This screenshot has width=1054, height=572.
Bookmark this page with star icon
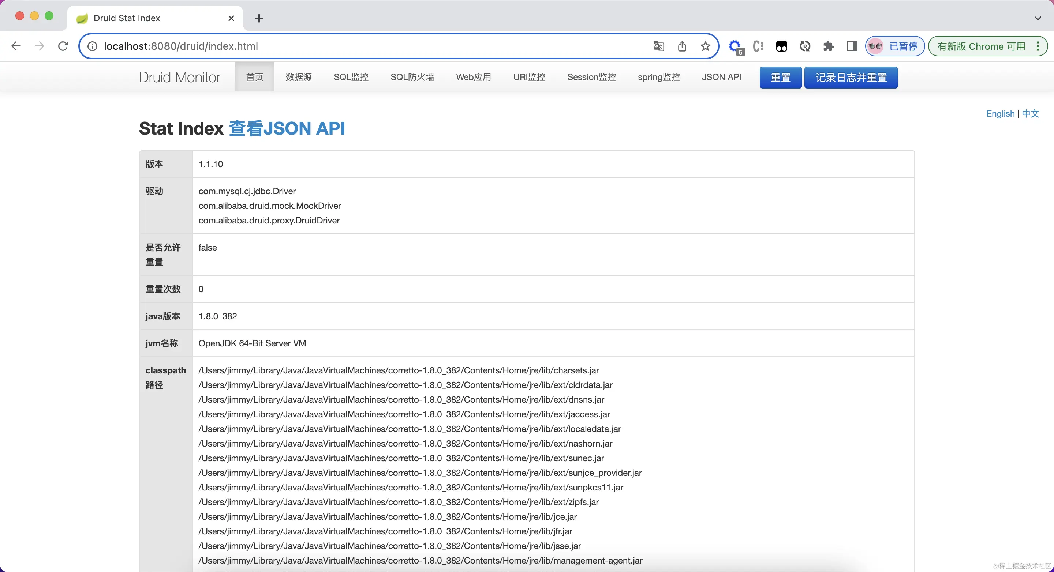coord(705,46)
